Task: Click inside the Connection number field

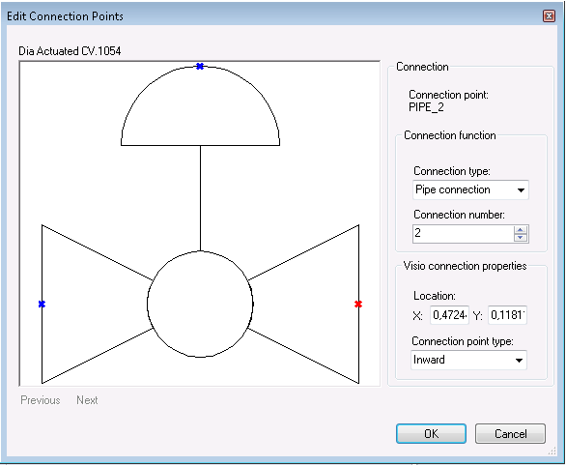Action: pos(463,233)
